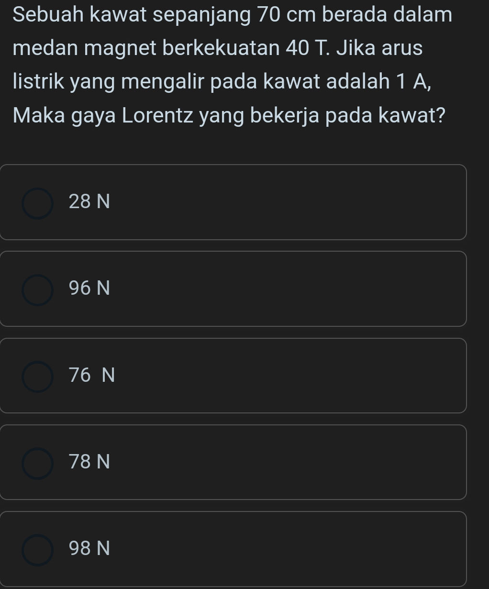Tap the second radio button from the top
The height and width of the screenshot is (589, 489).
(x=38, y=289)
